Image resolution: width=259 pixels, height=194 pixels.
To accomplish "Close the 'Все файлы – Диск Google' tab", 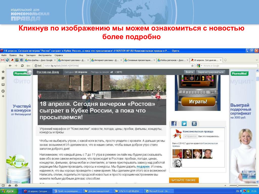I will tap(55, 60).
